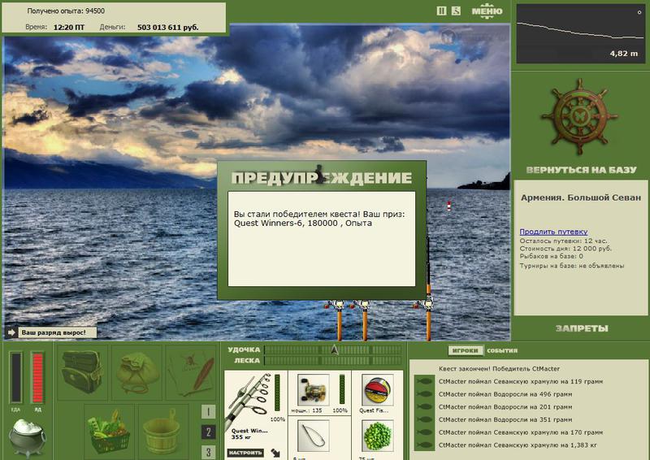650x460 pixels.
Task: Open the fish keepnet sack
Action: tap(136, 372)
